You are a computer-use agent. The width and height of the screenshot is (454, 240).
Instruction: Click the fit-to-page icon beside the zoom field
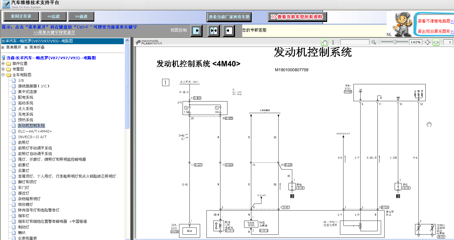click(428, 42)
